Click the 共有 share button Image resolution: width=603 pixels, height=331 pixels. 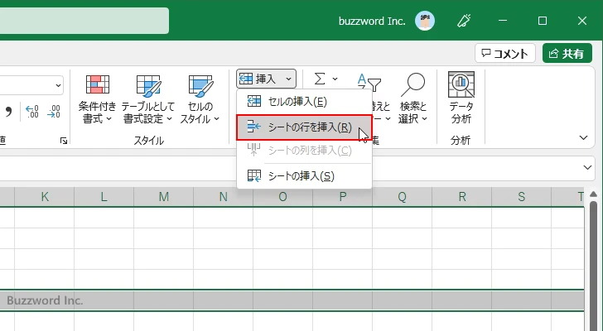coord(567,54)
